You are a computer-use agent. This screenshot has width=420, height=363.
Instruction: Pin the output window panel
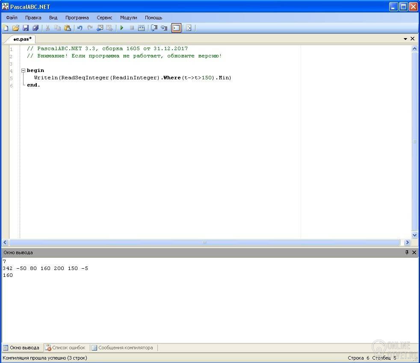[x=407, y=252]
